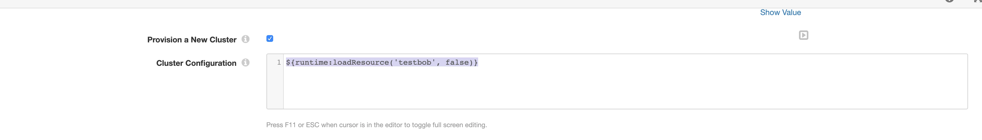Image resolution: width=982 pixels, height=140 pixels.
Task: Click the expand arrows icon in top corner
Action: (x=978, y=1)
